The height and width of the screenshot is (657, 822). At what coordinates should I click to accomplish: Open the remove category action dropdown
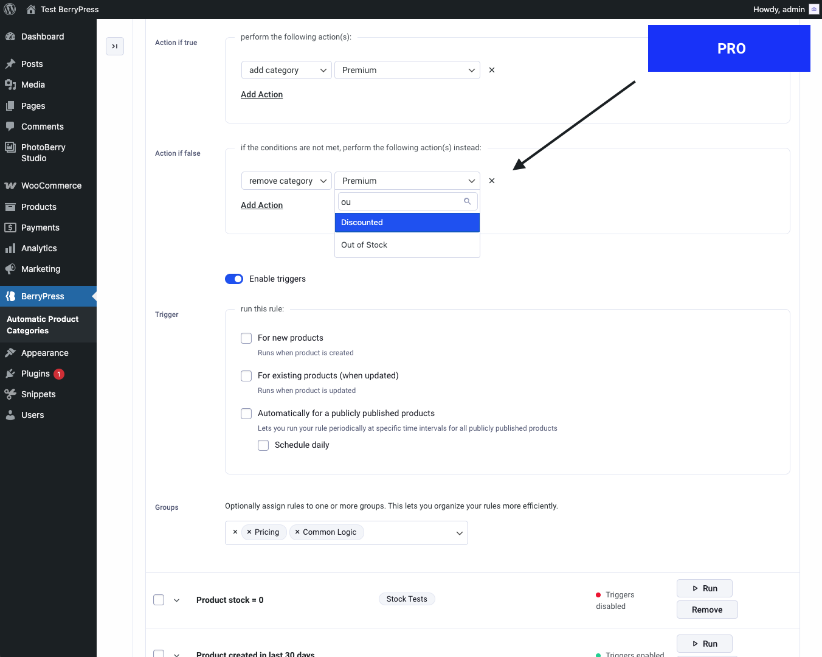(286, 181)
